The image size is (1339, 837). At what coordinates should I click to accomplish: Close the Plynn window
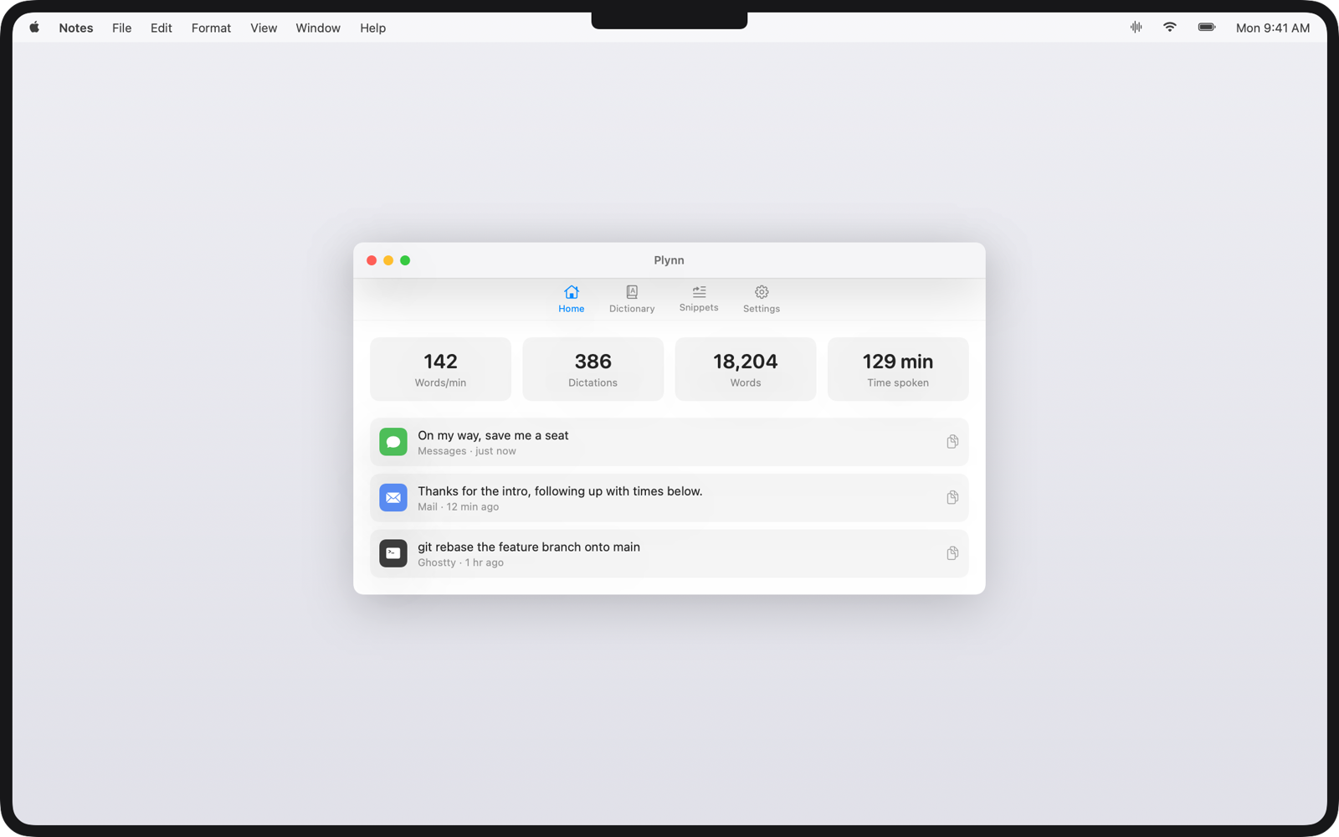372,260
